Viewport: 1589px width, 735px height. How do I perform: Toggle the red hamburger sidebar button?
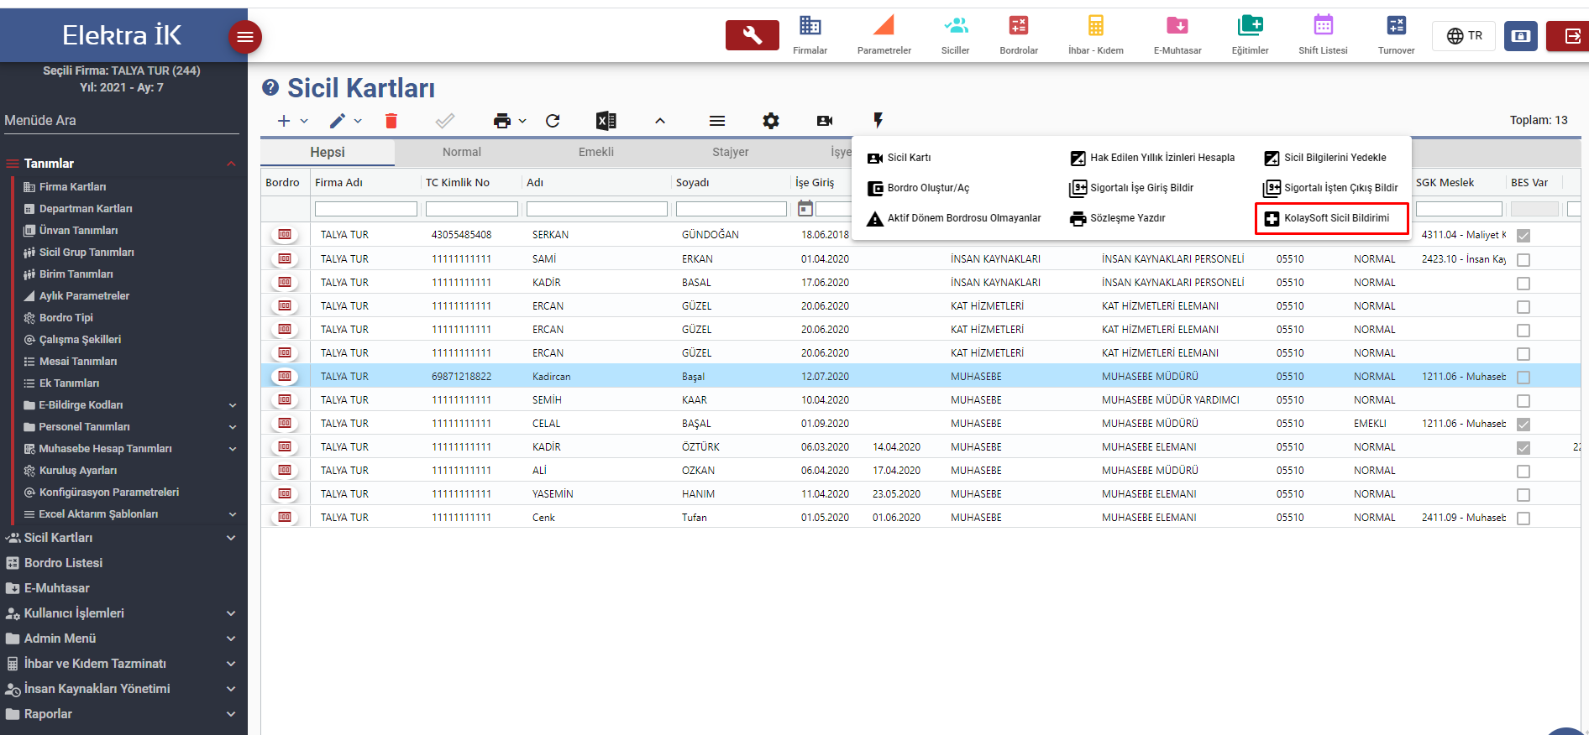(x=245, y=36)
